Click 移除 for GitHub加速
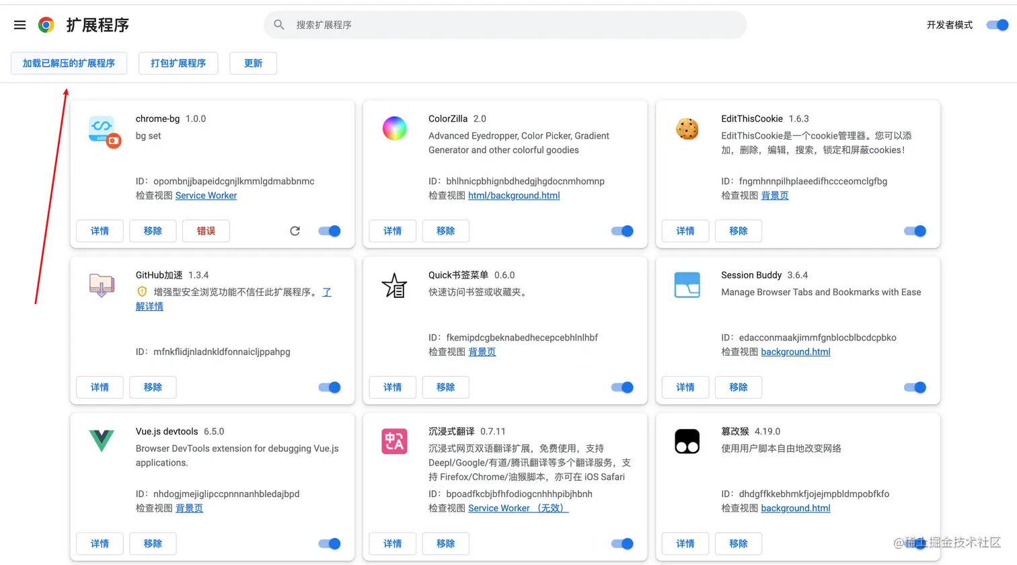The image size is (1017, 565). 153,387
